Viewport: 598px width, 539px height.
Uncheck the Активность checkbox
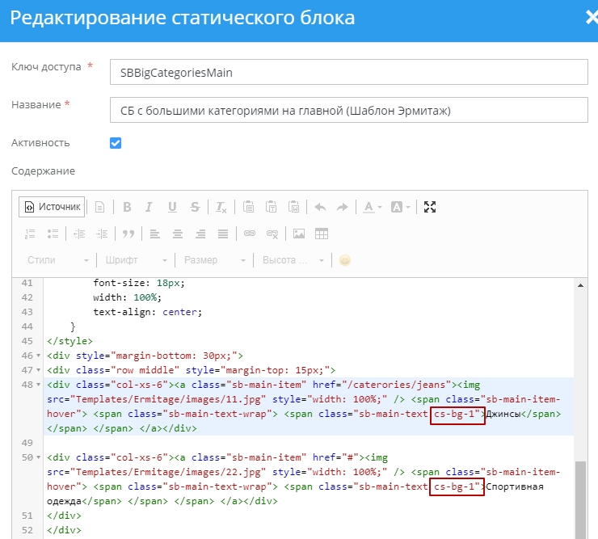coord(116,143)
